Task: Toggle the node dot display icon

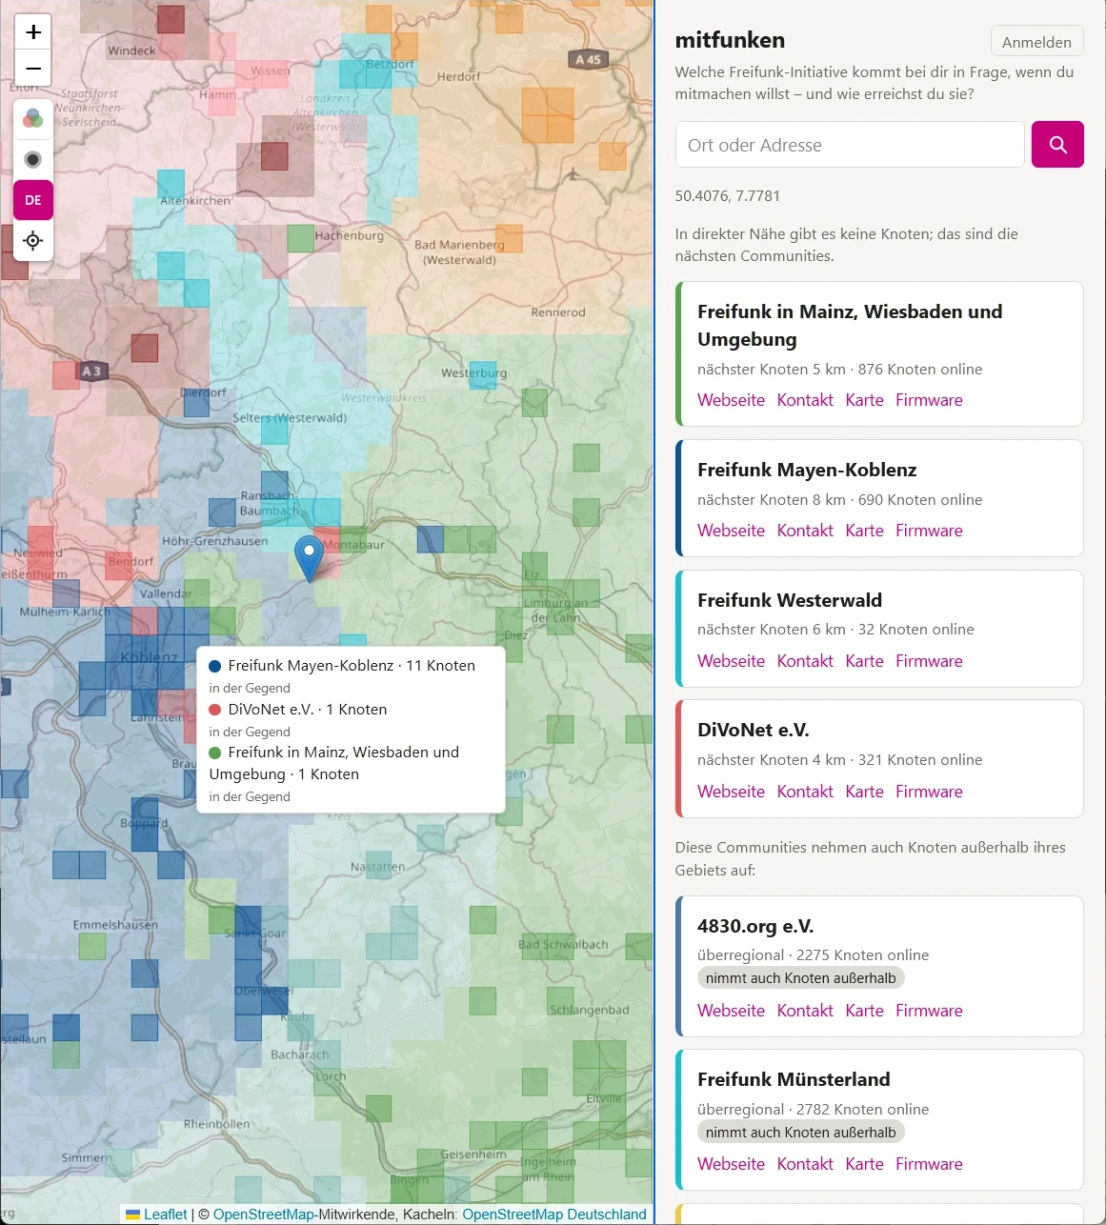Action: point(33,159)
